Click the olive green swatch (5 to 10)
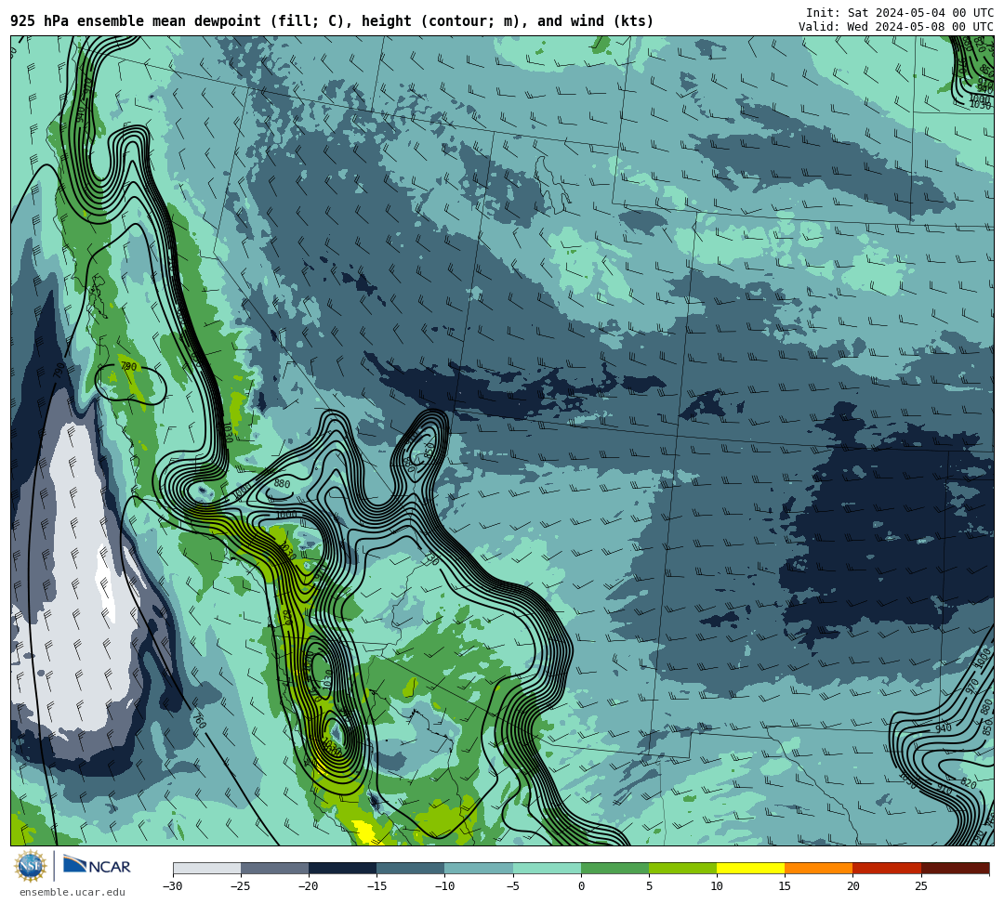The height and width of the screenshot is (904, 1004). (682, 868)
